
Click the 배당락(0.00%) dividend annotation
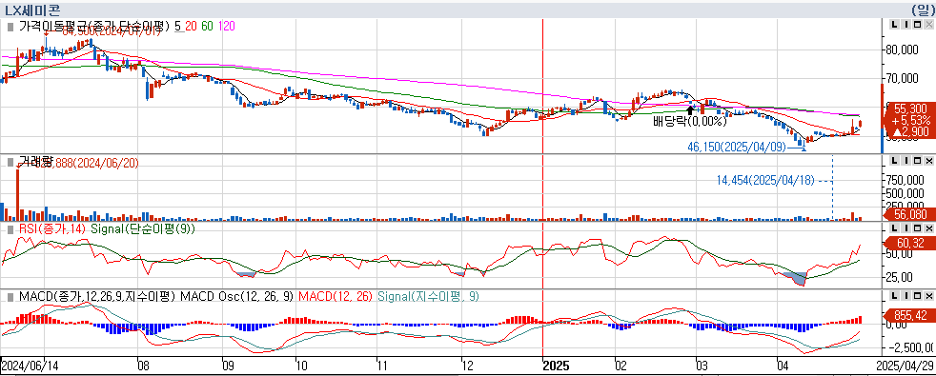[x=689, y=122]
